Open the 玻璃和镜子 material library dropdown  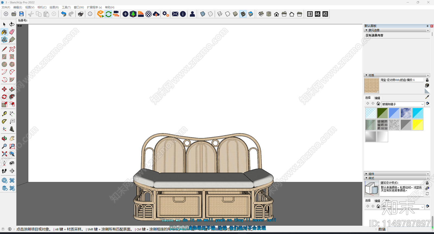(x=403, y=104)
